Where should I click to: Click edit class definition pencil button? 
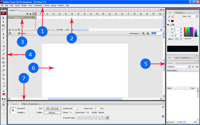coord(108,118)
